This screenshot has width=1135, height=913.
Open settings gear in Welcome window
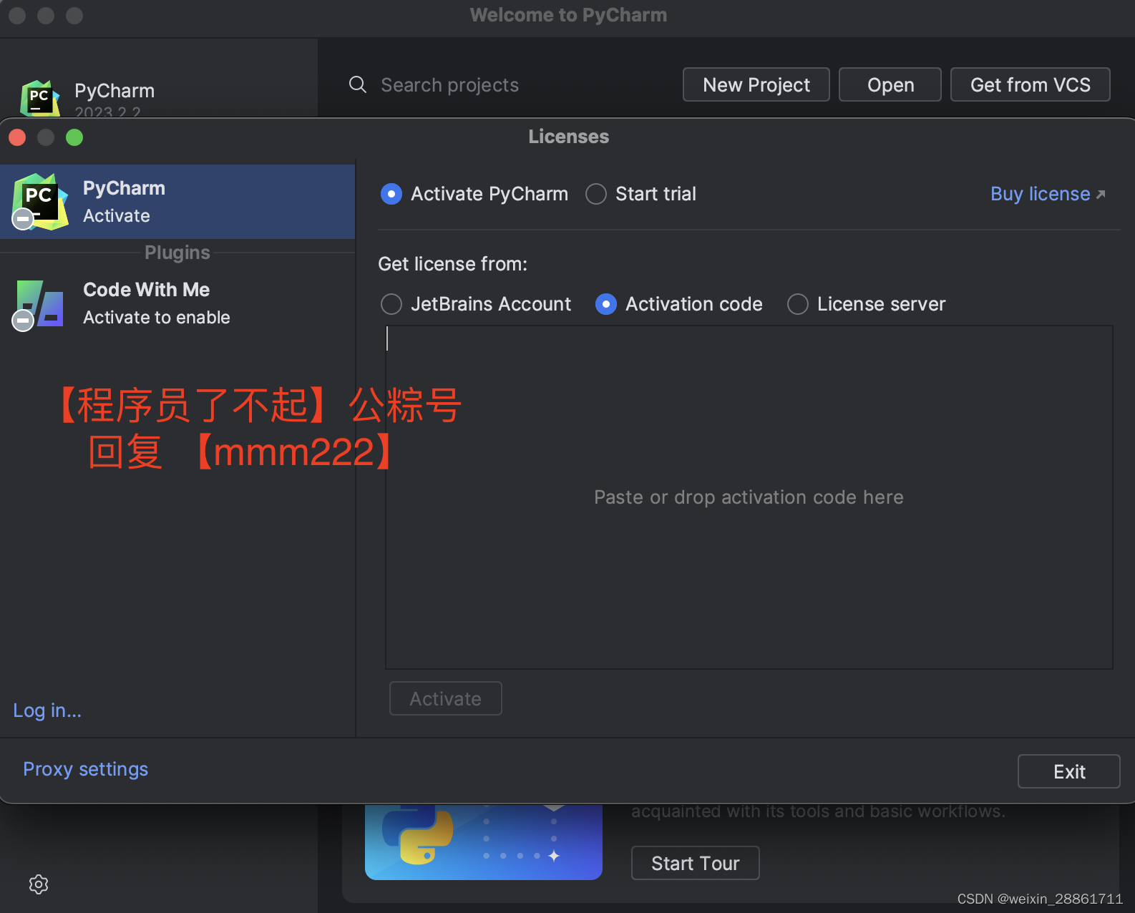[39, 884]
